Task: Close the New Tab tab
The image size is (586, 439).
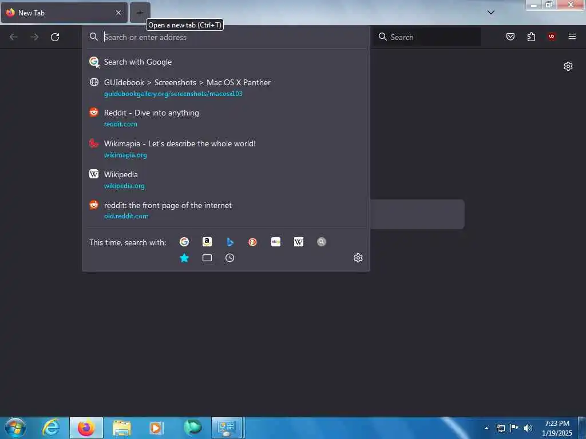Action: 118,13
